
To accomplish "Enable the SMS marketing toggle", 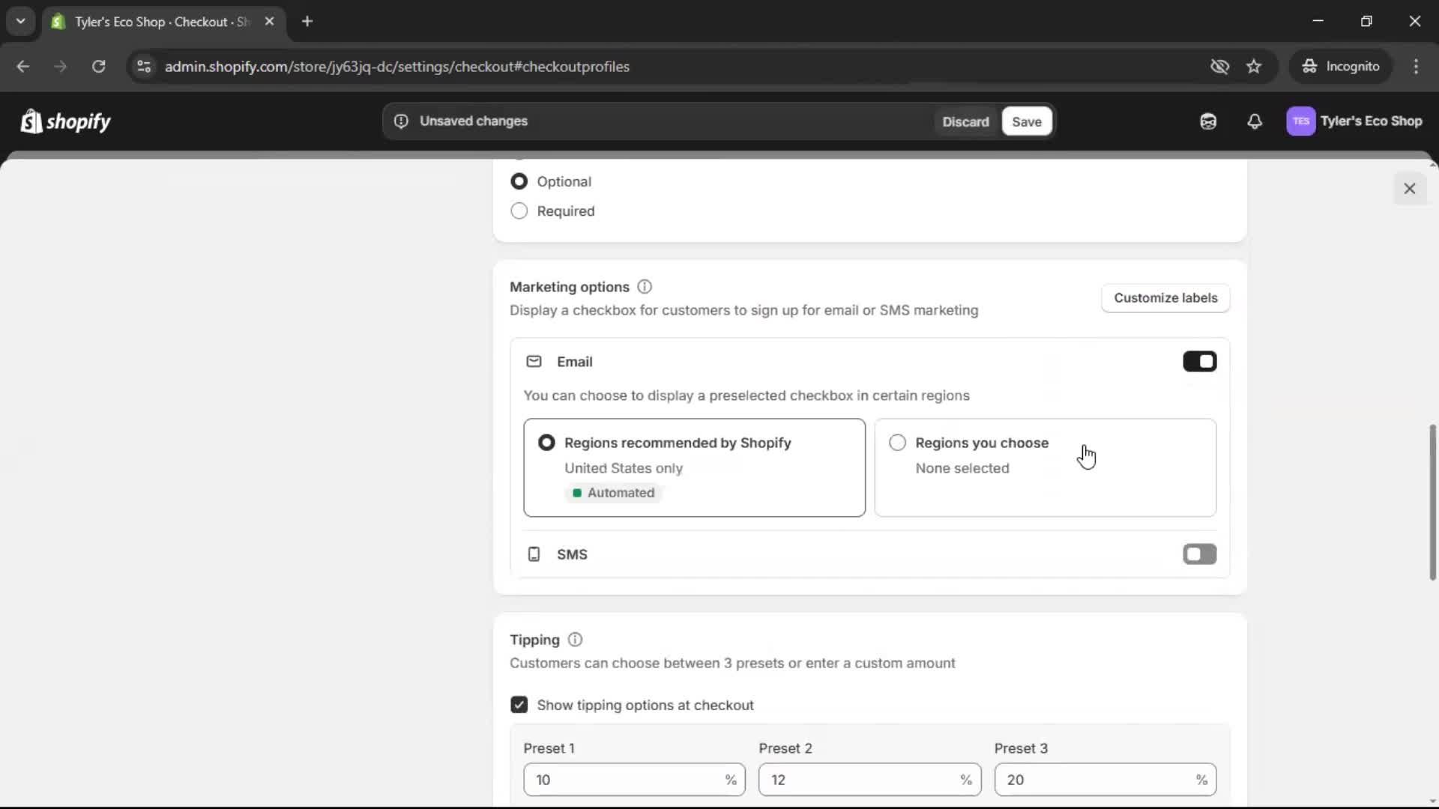I will [x=1198, y=554].
